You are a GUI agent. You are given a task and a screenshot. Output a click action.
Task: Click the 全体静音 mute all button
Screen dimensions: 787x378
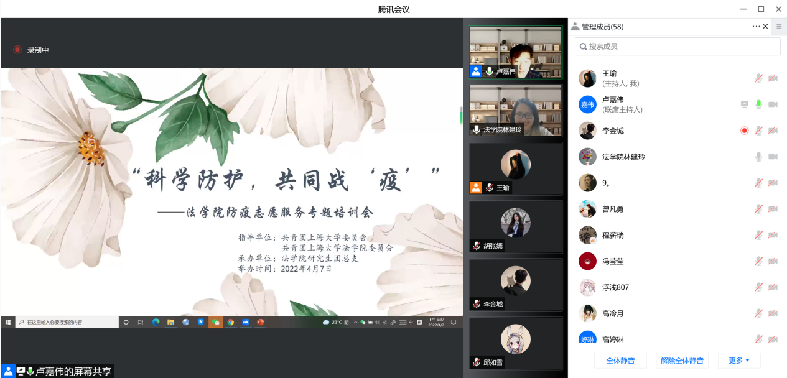pos(620,361)
